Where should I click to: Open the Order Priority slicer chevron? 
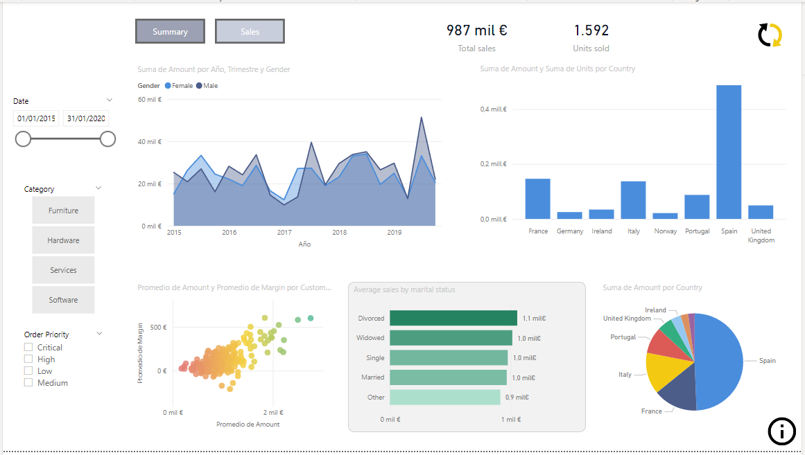(99, 334)
